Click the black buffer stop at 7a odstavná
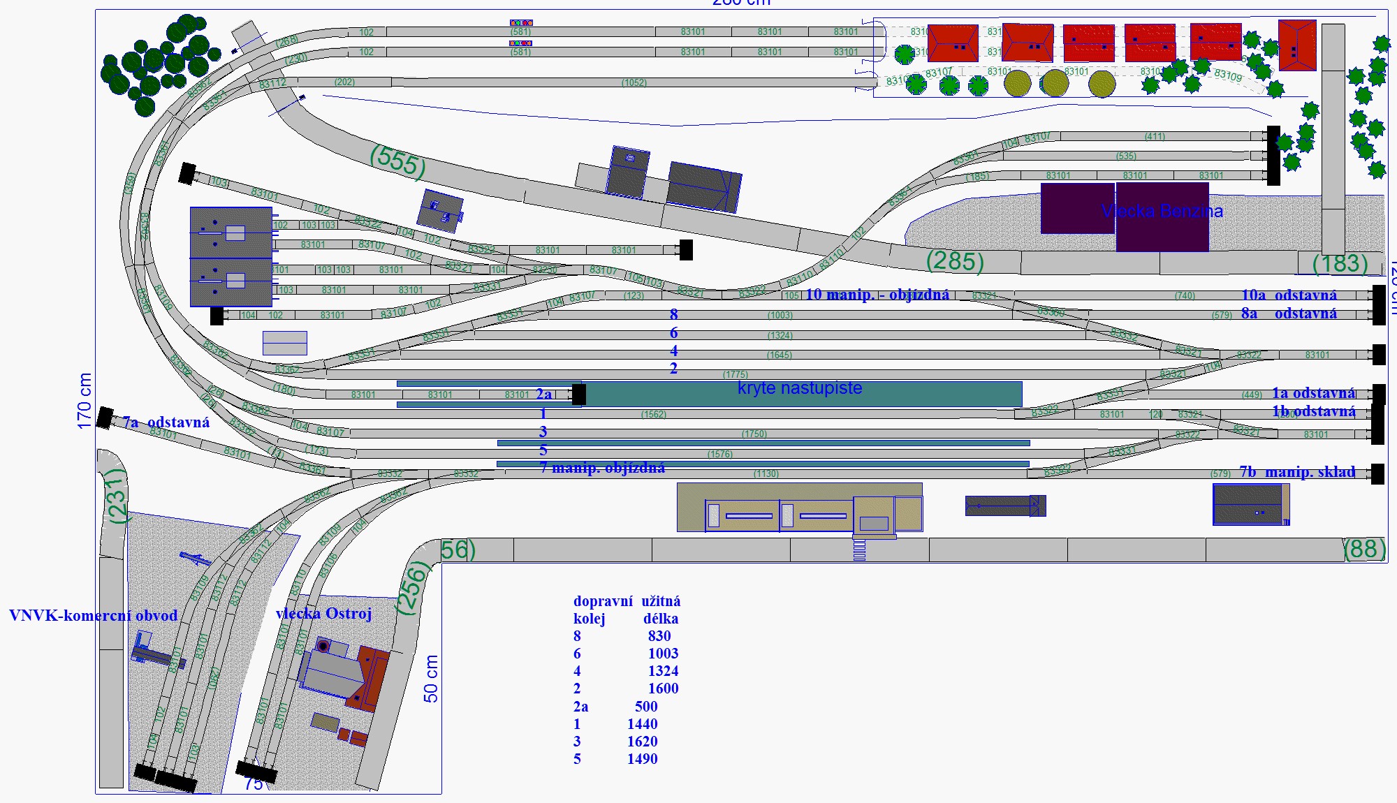Image resolution: width=1397 pixels, height=803 pixels. point(105,418)
